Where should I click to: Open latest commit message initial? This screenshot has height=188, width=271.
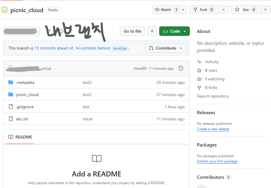[x=46, y=68]
